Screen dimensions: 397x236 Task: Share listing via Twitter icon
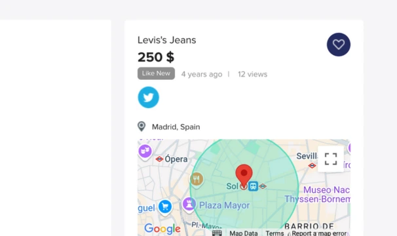point(148,97)
